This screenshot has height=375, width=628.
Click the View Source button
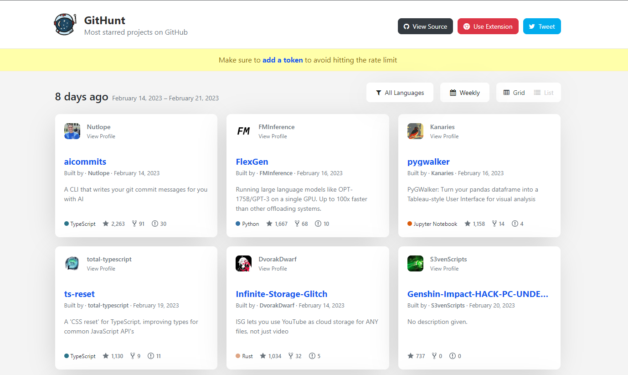click(425, 26)
